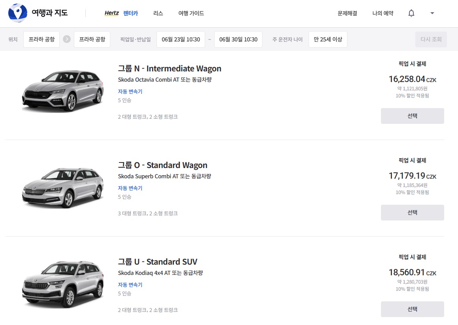This screenshot has height=325, width=458.
Task: Open the 문제해결 link
Action: 347,13
